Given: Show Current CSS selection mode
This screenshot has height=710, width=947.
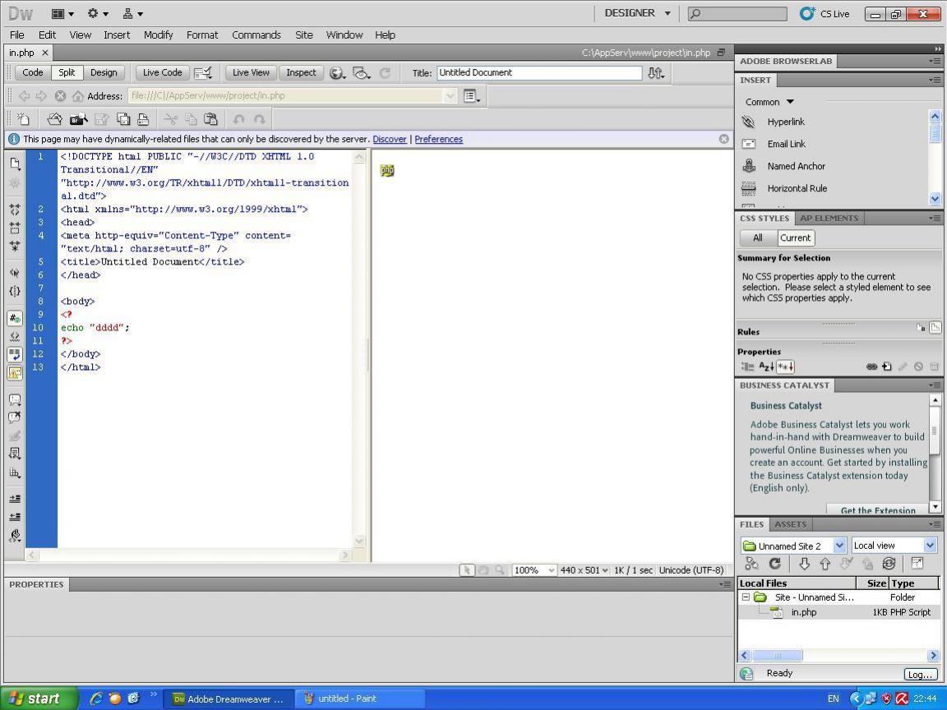Looking at the screenshot, I should tap(796, 237).
